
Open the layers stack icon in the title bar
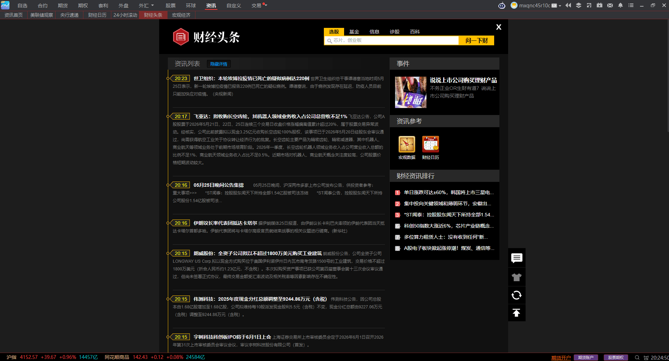[579, 5]
